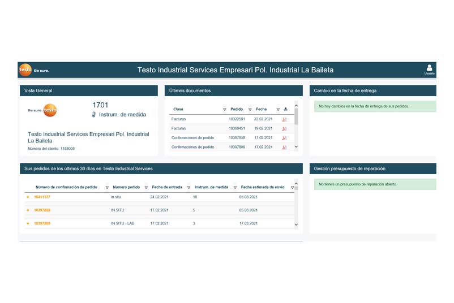This screenshot has height=303, width=454.
Task: Expand order row 10411177 with plus icon
Action: coord(28,197)
